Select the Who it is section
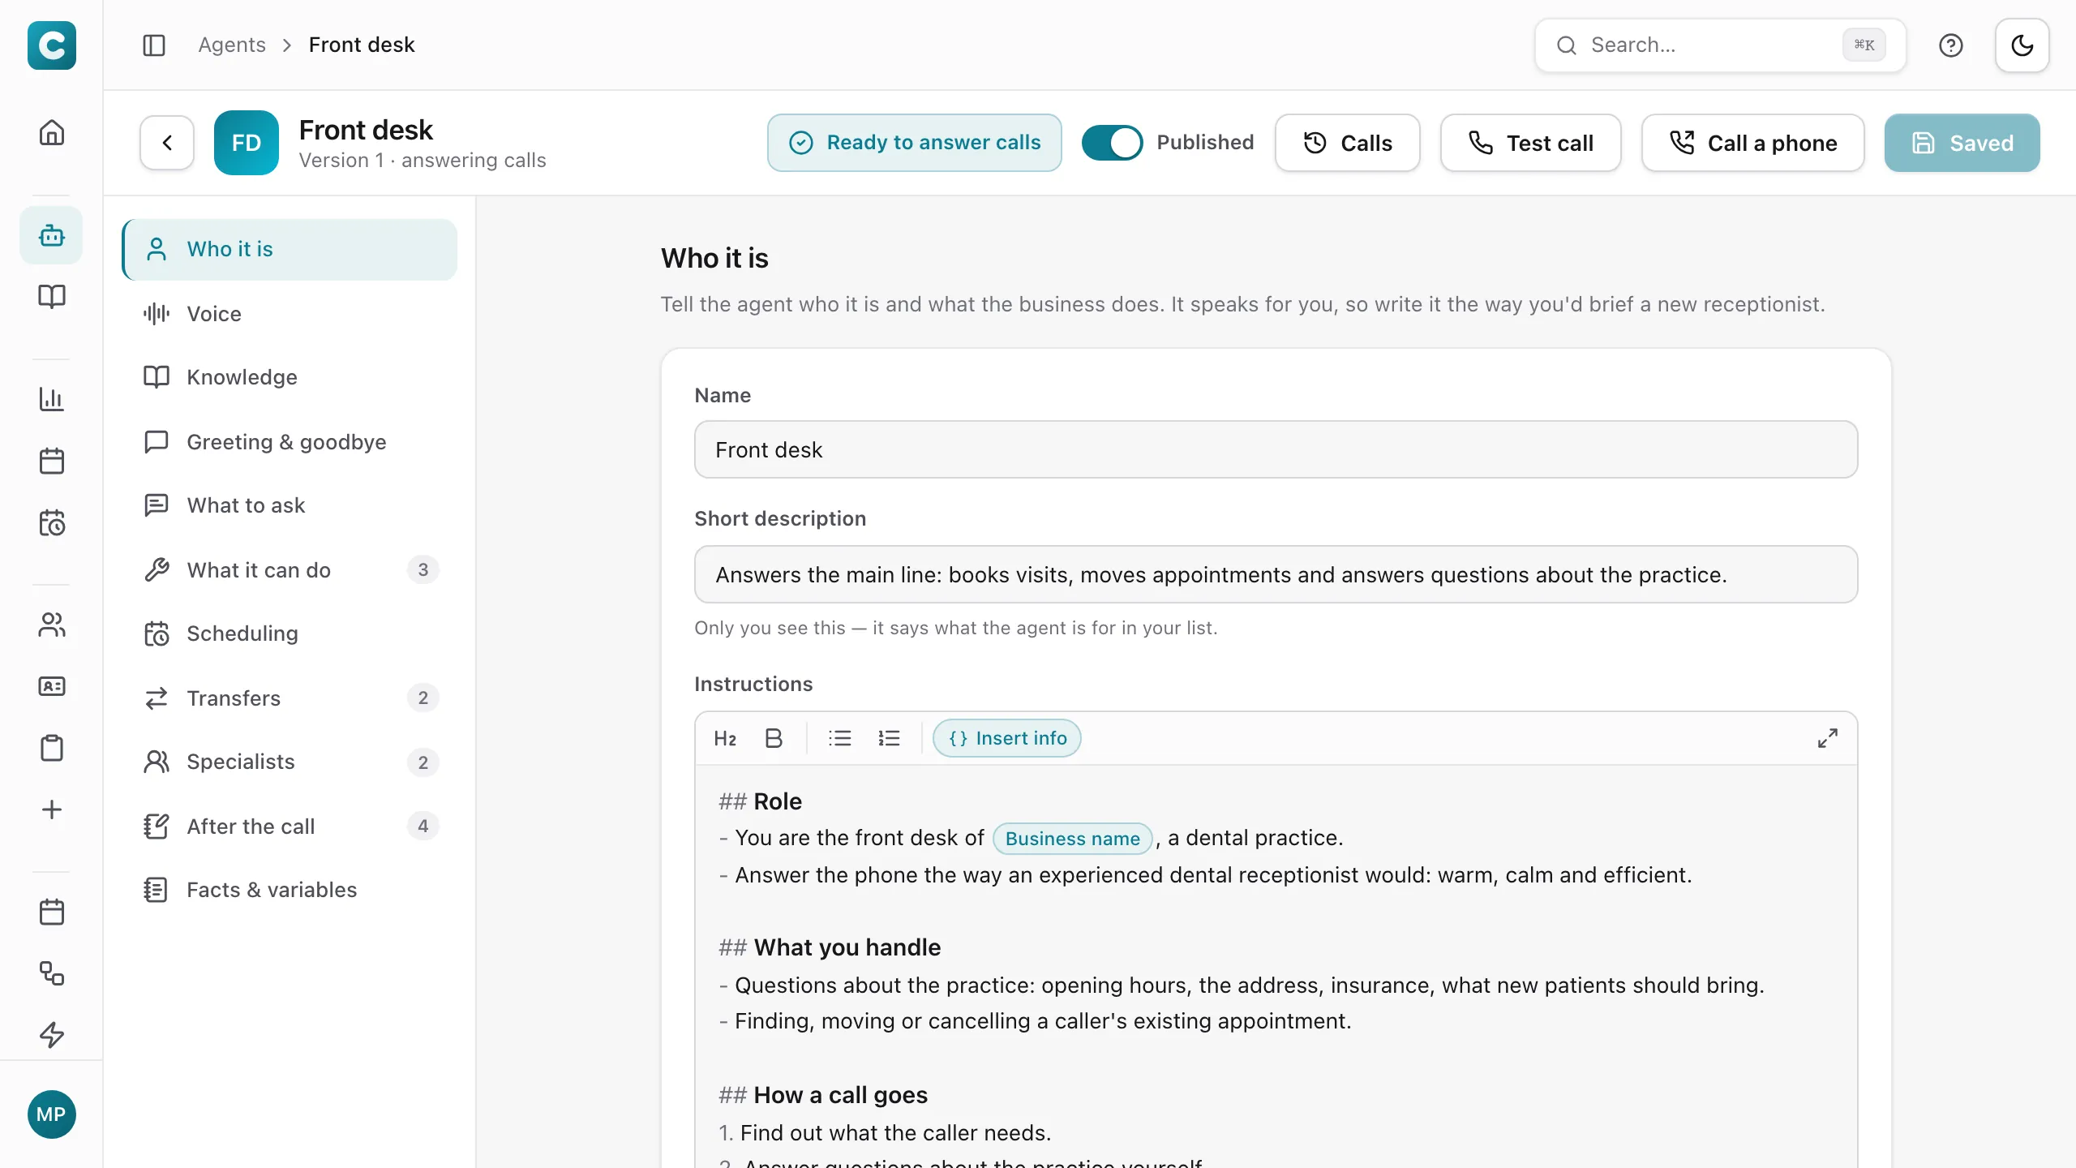 pos(290,249)
